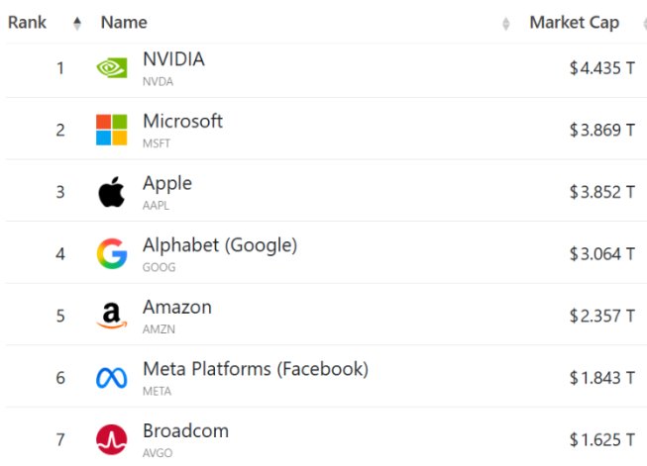Click the Apple logo icon
This screenshot has height=466, width=647.
click(x=111, y=192)
